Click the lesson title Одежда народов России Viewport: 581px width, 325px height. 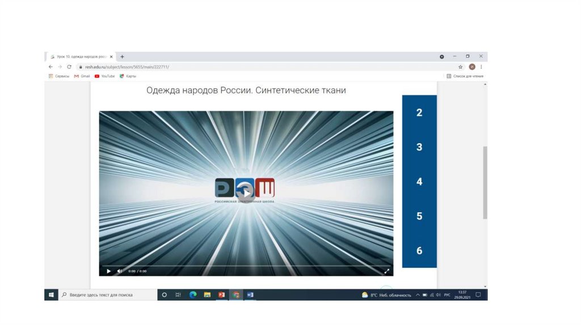pyautogui.click(x=246, y=90)
